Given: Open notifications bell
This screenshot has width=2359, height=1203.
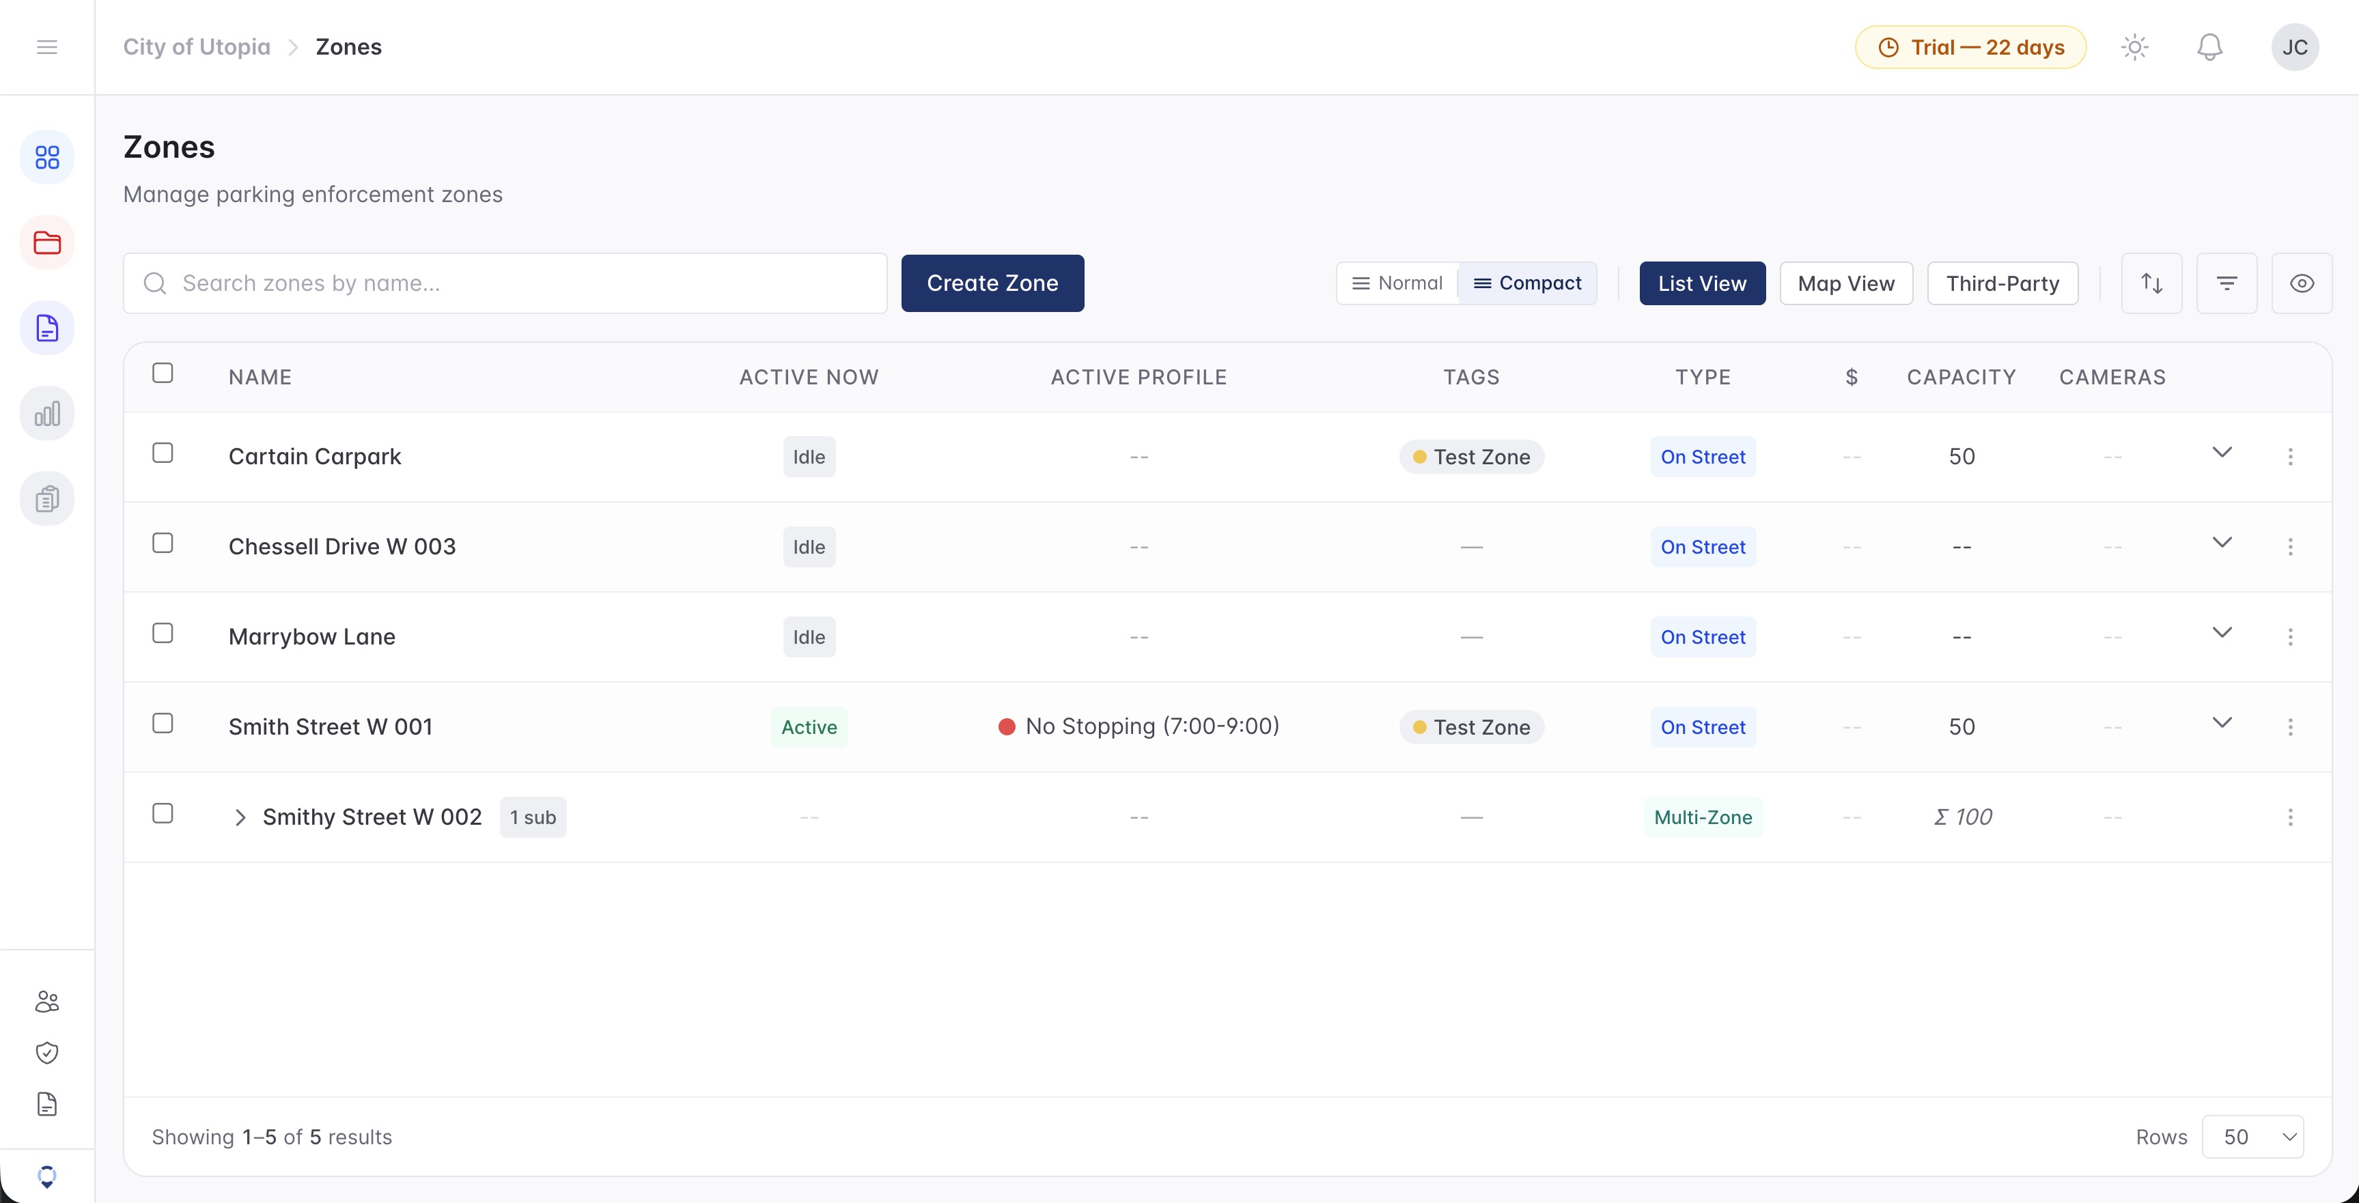Looking at the screenshot, I should pos(2209,46).
